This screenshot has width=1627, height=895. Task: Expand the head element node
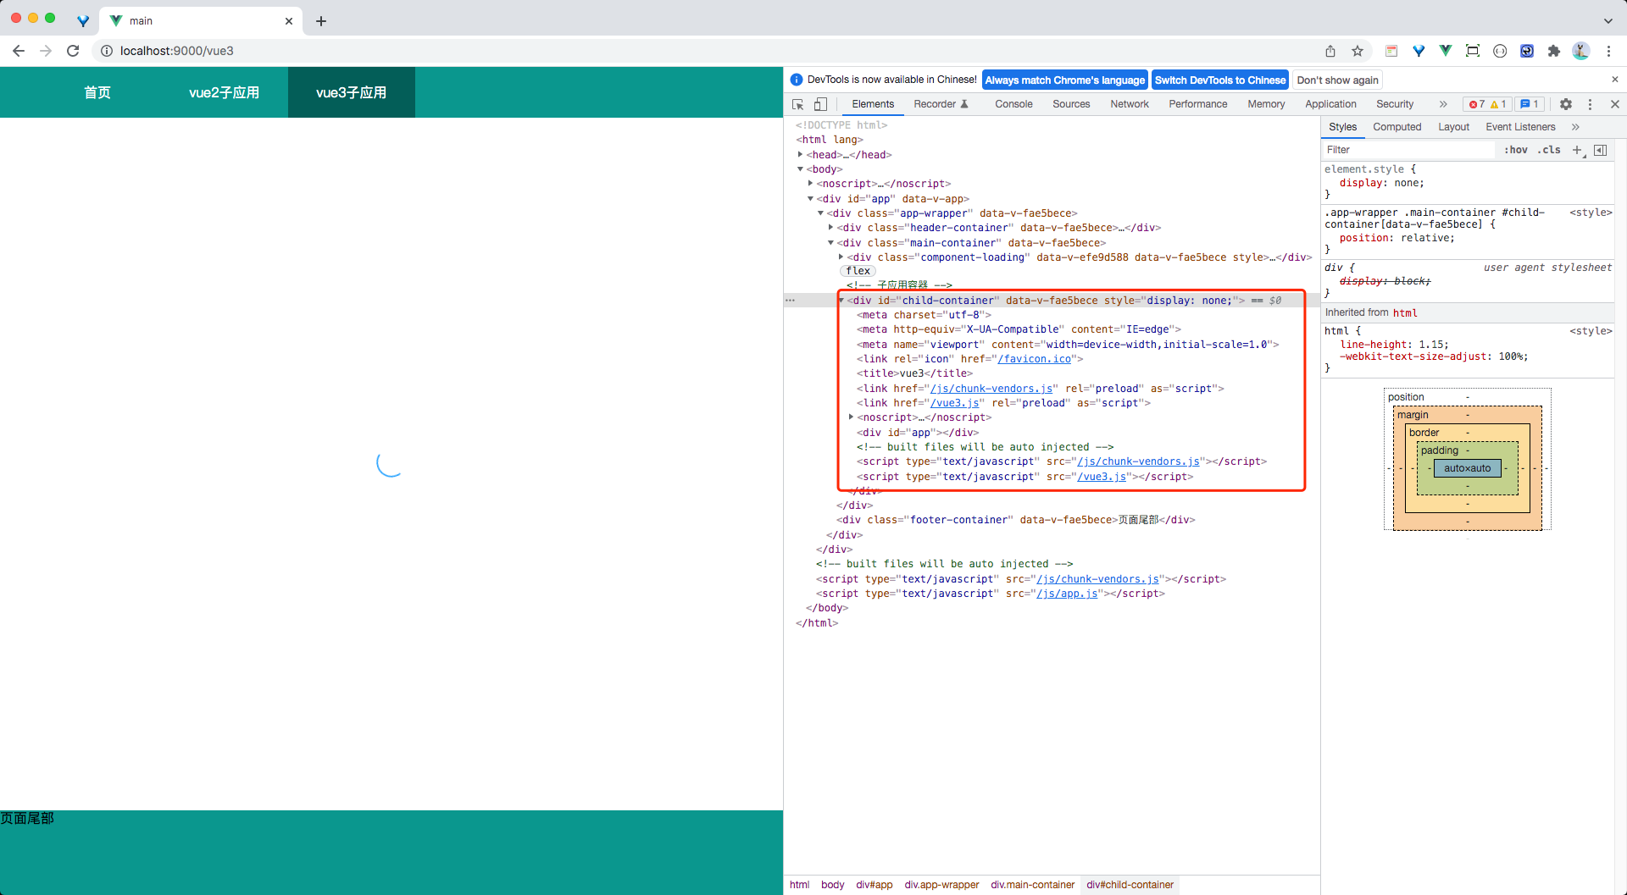click(800, 154)
